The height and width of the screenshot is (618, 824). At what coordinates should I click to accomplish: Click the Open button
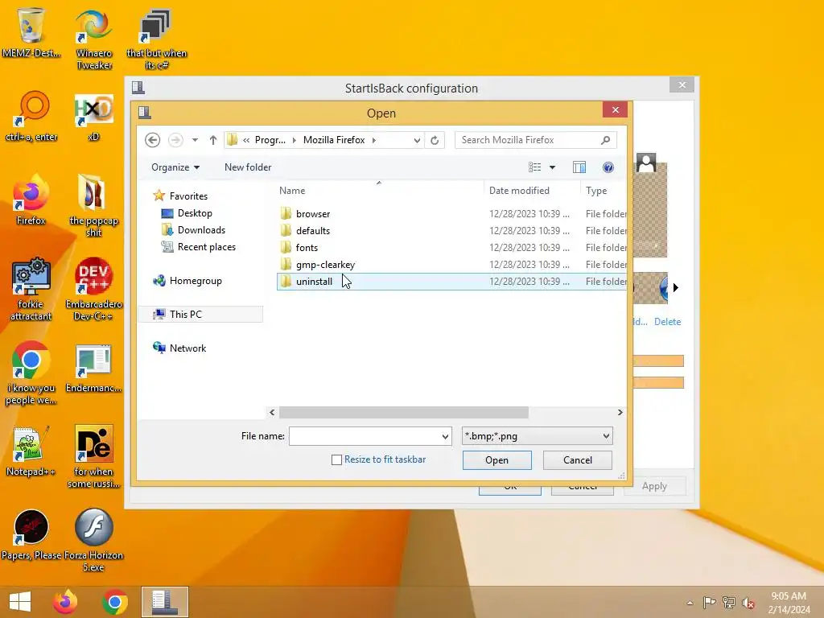tap(496, 459)
